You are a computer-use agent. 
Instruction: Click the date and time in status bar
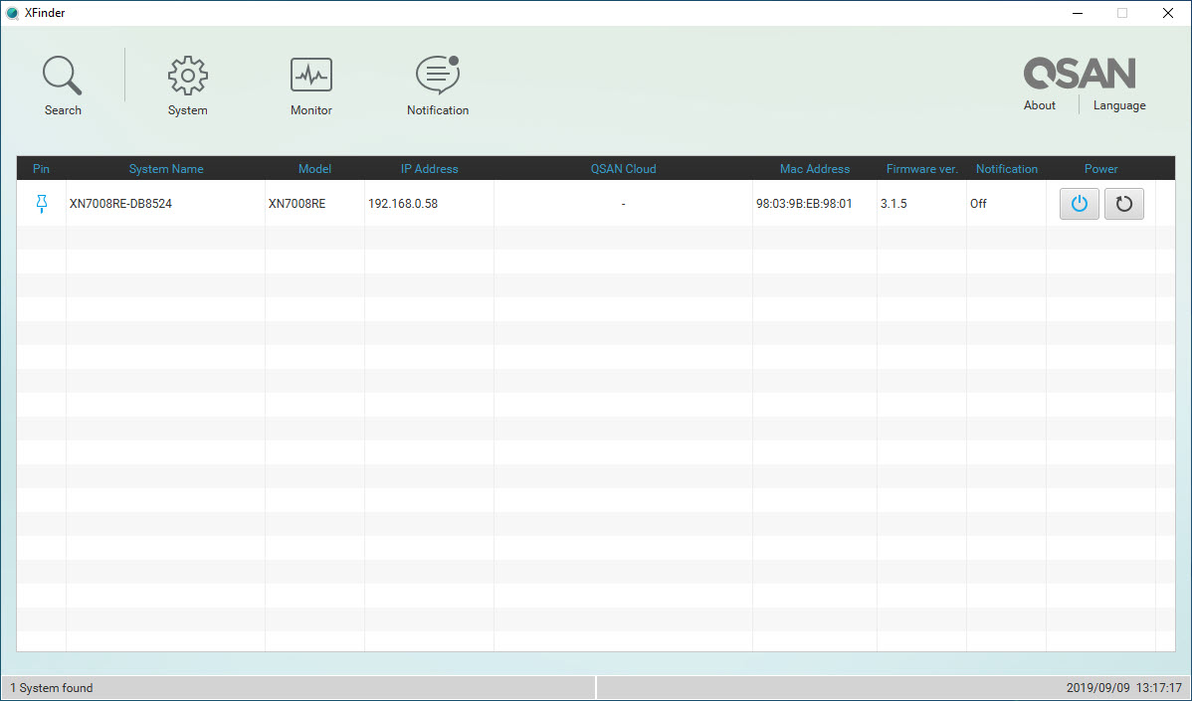(x=1123, y=688)
